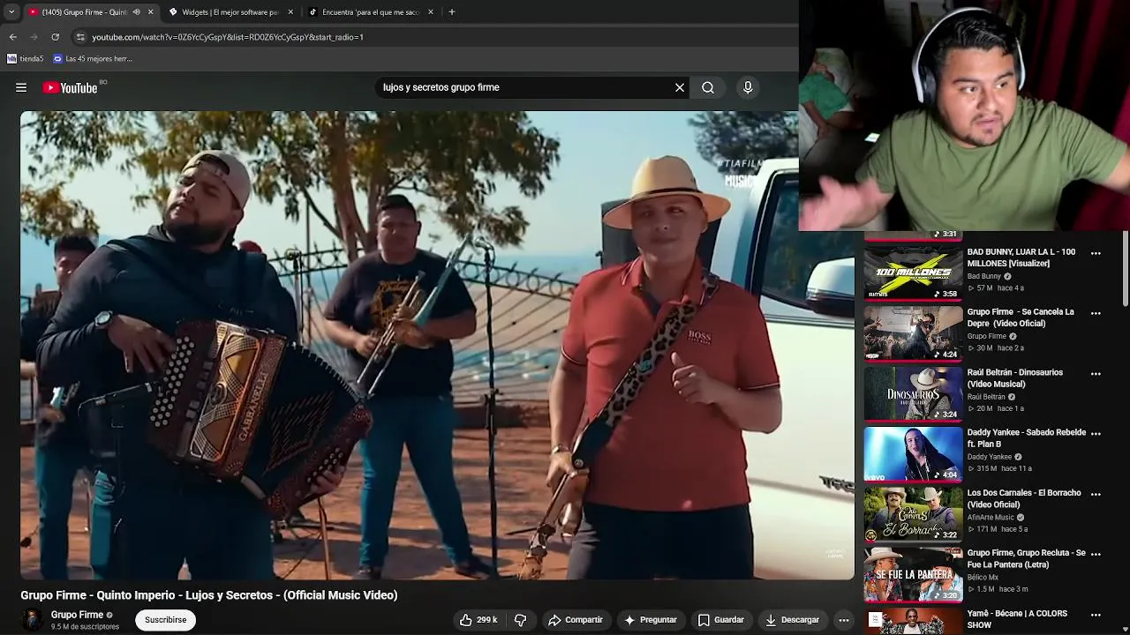Open 'Yamê - Bécane | A COLORS SHOW' title
Screen dimensions: 1130x635
click(1017, 619)
